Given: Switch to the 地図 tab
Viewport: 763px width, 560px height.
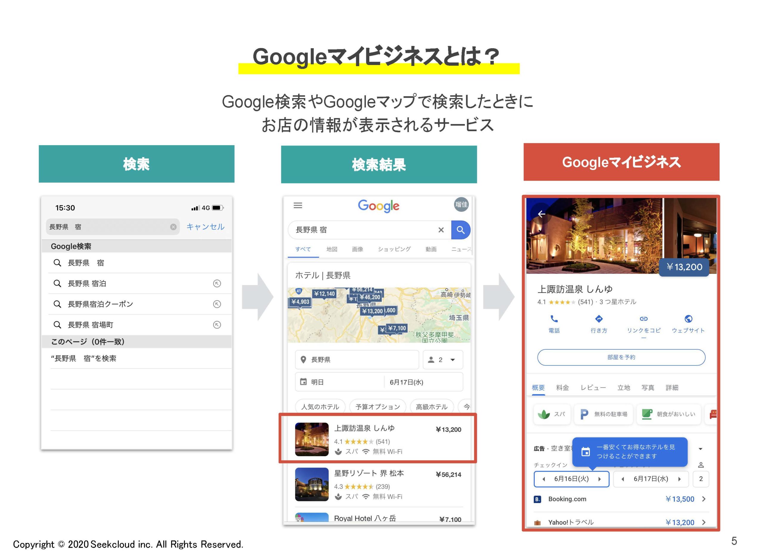Looking at the screenshot, I should point(332,249).
